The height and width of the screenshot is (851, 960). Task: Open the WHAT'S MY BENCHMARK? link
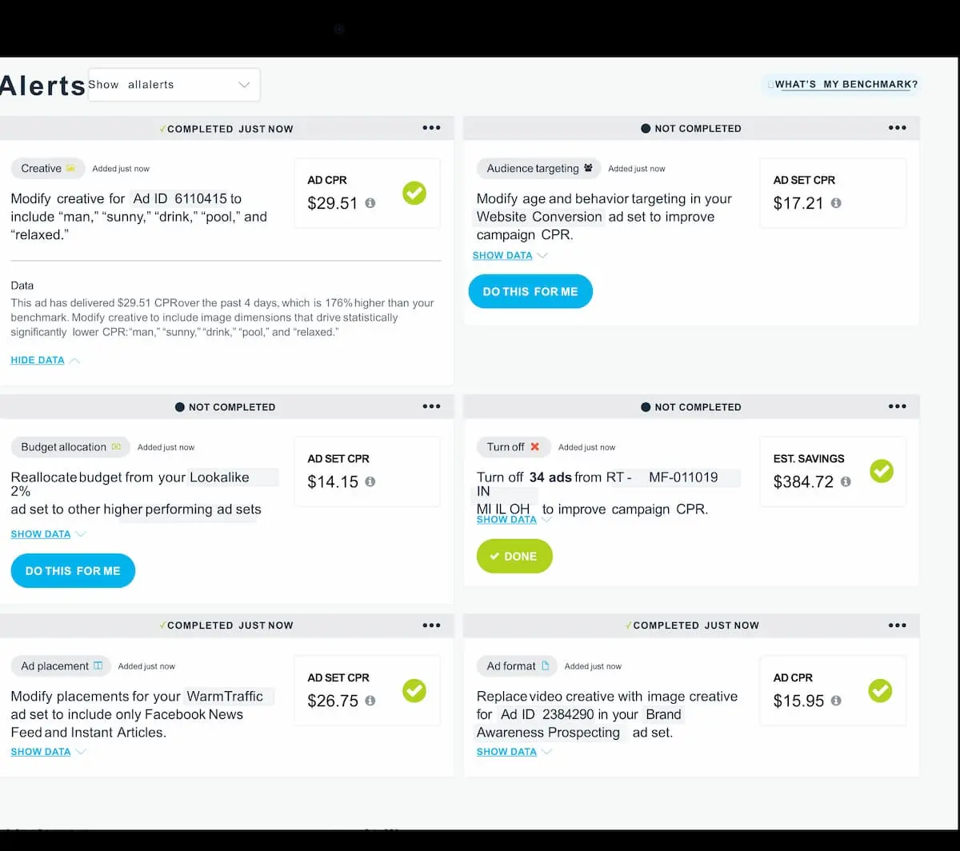(x=842, y=85)
